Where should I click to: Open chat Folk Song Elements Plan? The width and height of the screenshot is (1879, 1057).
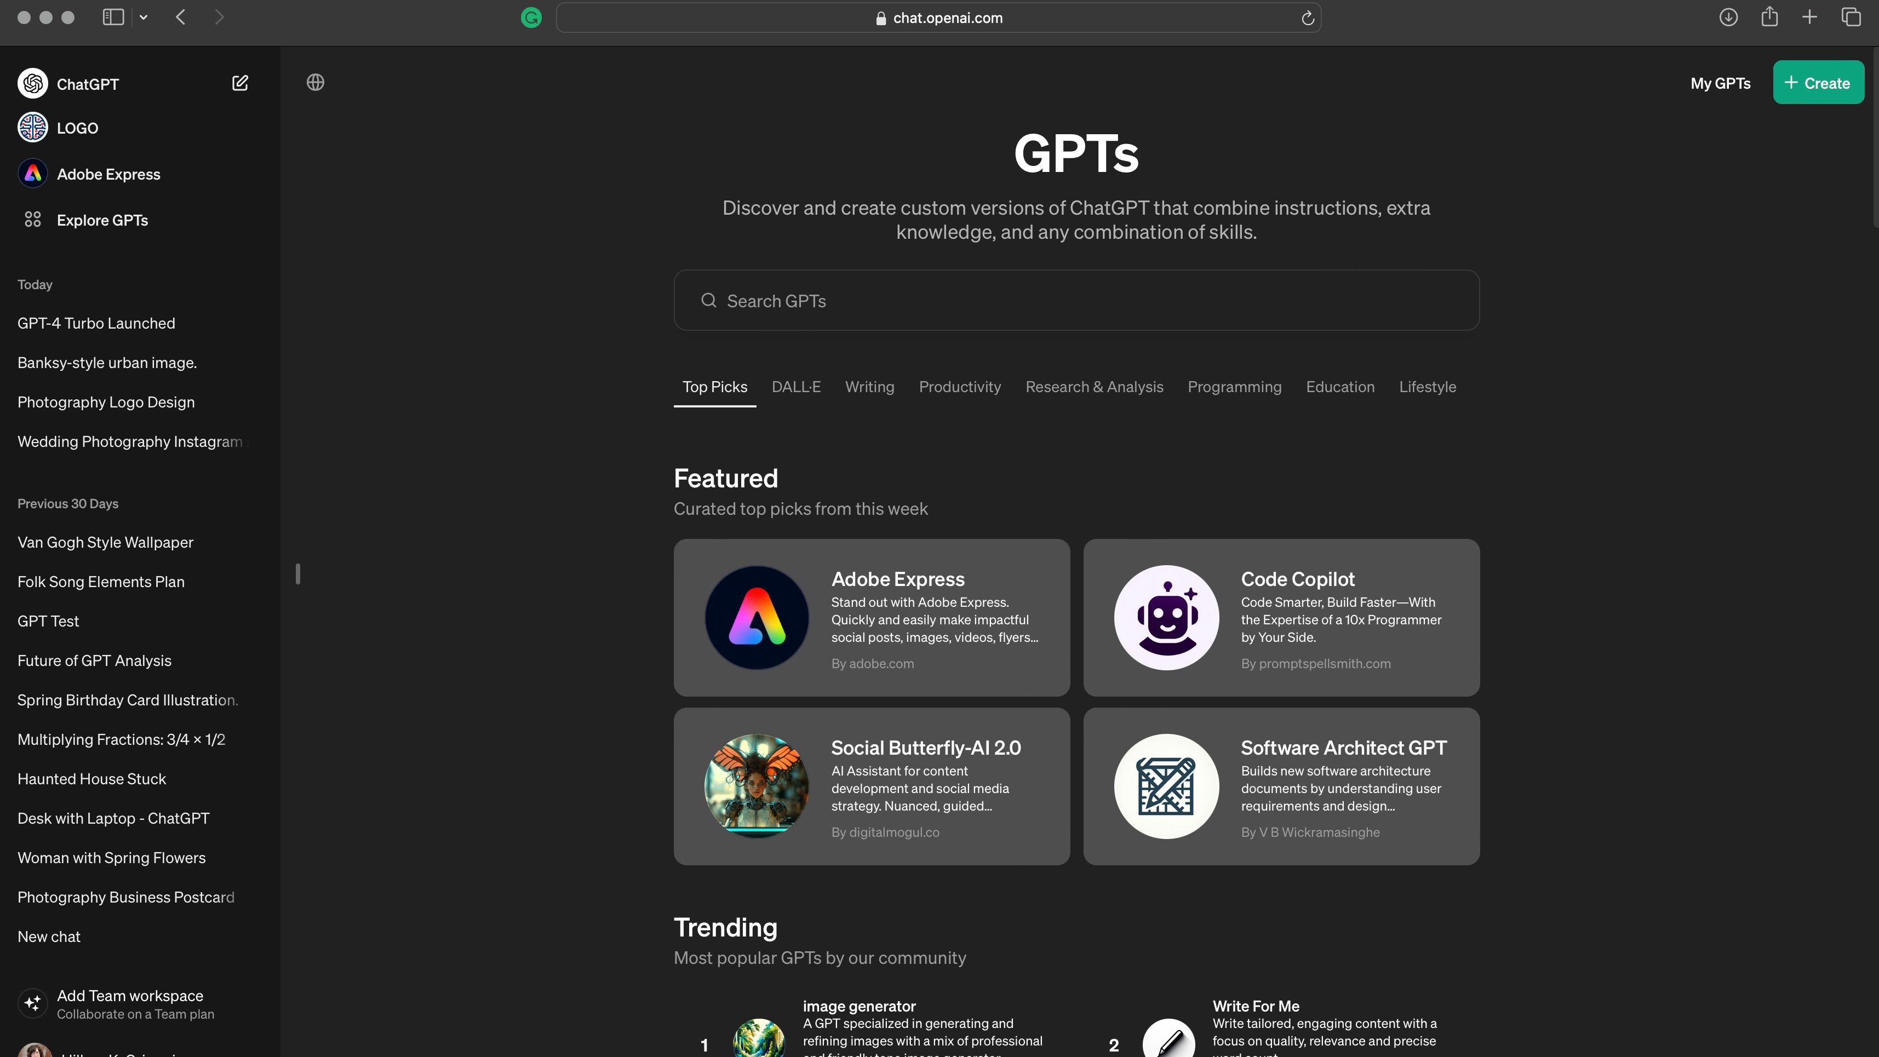pos(101,582)
